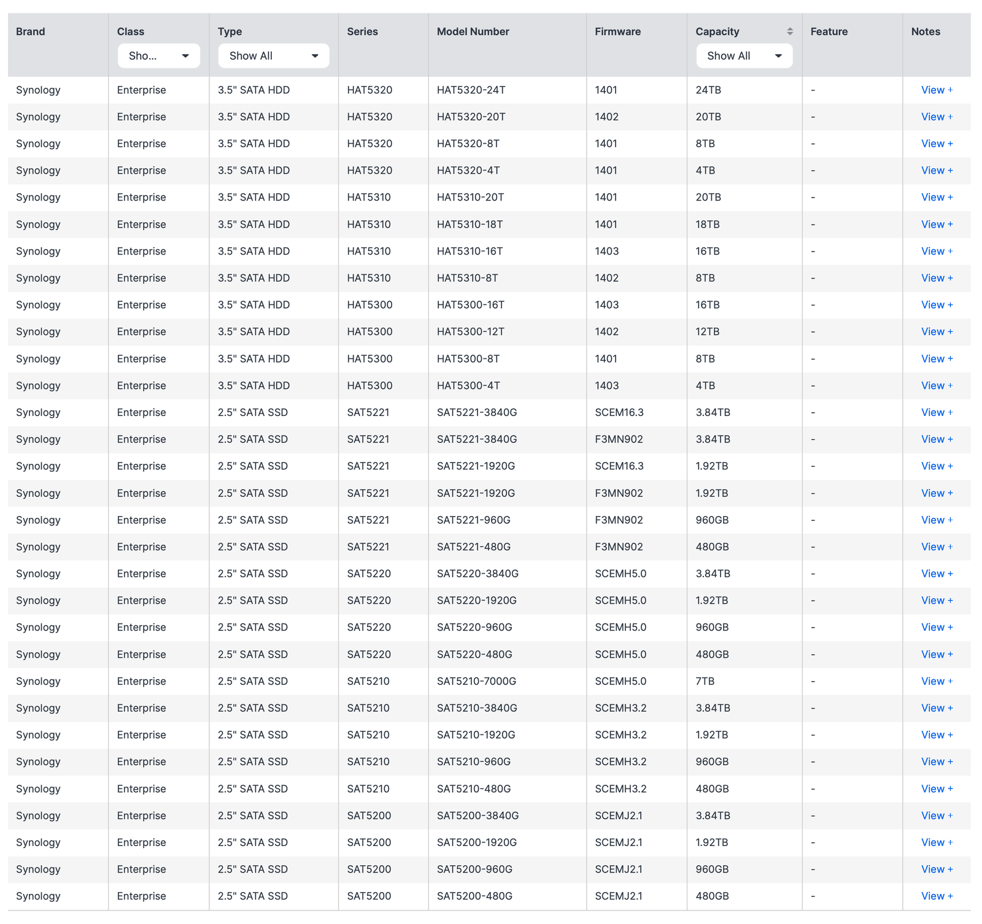982x924 pixels.
Task: View notes for SAT5200-480G
Action: [937, 896]
